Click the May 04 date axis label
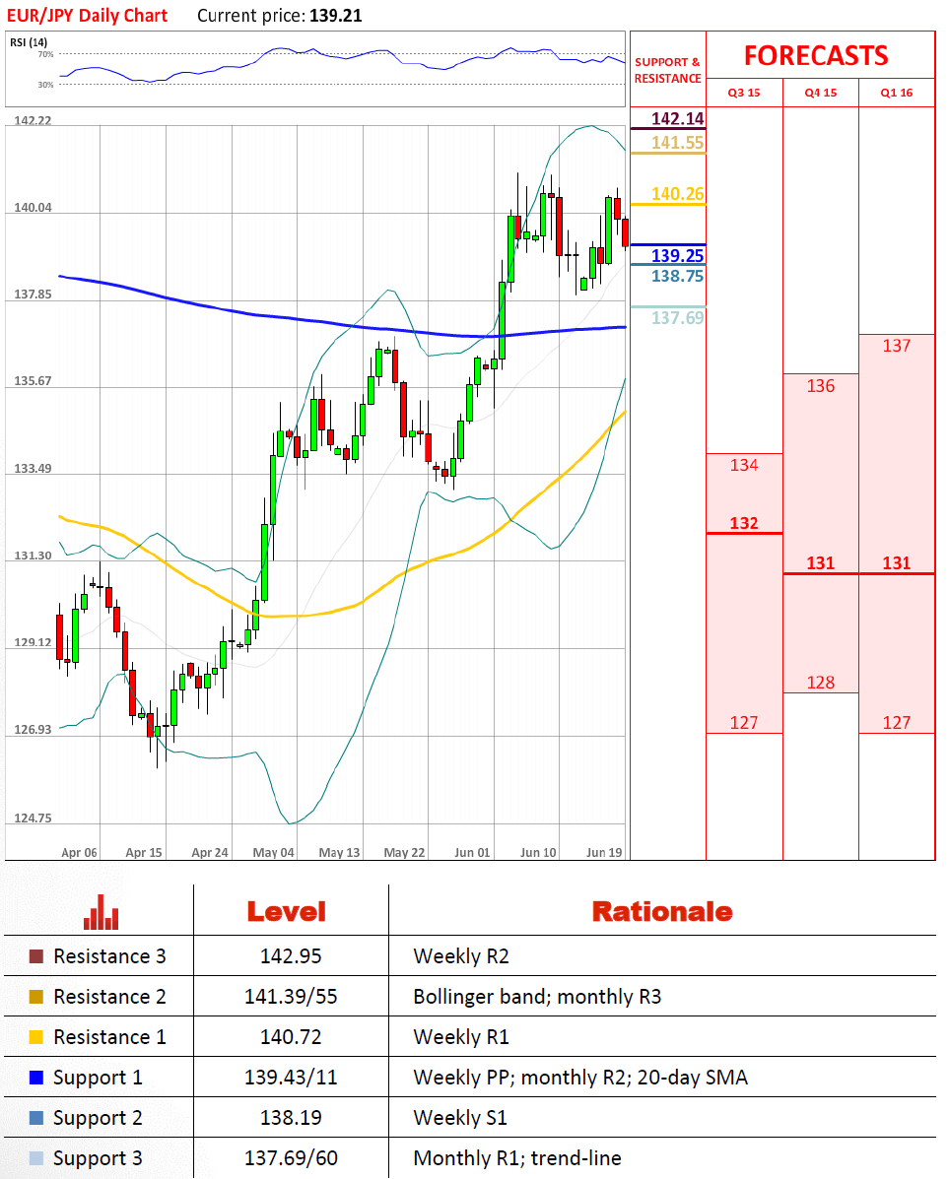 (273, 853)
